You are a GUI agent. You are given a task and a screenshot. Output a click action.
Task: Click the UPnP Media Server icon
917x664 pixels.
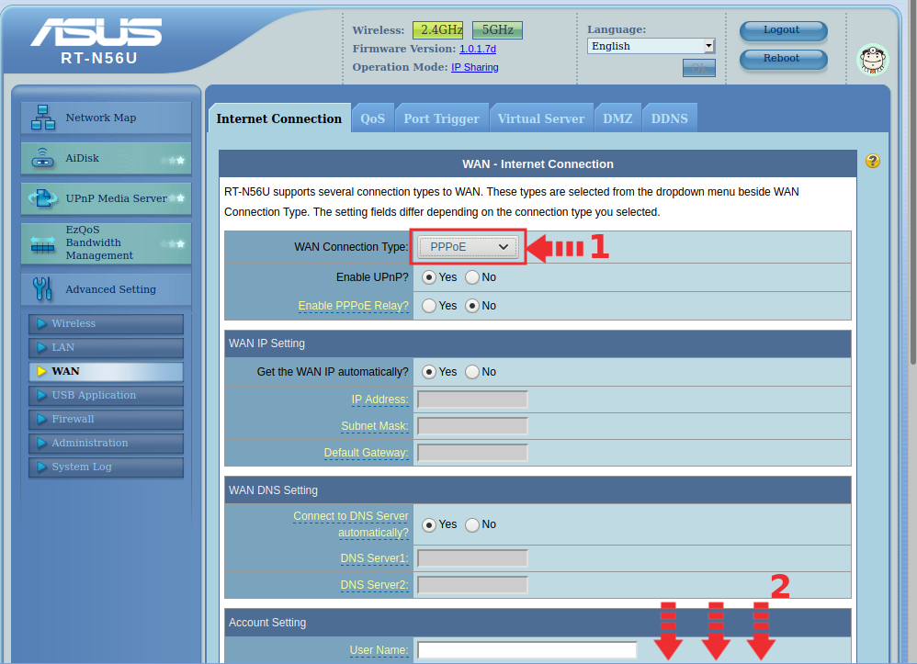(x=42, y=198)
